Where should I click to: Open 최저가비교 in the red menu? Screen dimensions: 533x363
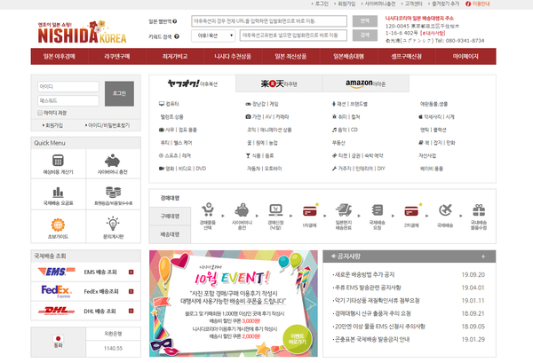click(175, 57)
